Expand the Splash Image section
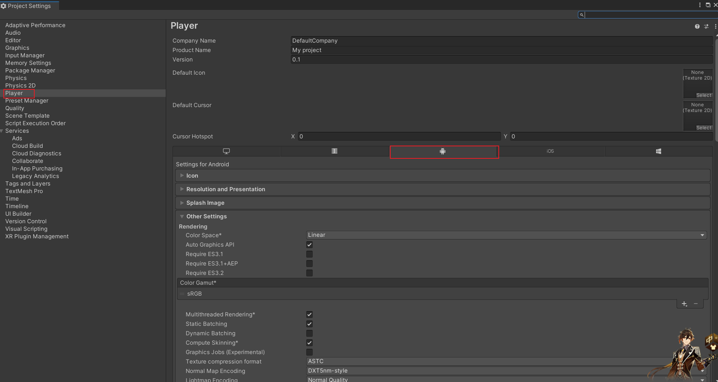 click(x=443, y=203)
